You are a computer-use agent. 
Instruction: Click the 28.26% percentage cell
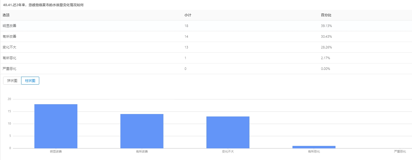click(326, 47)
